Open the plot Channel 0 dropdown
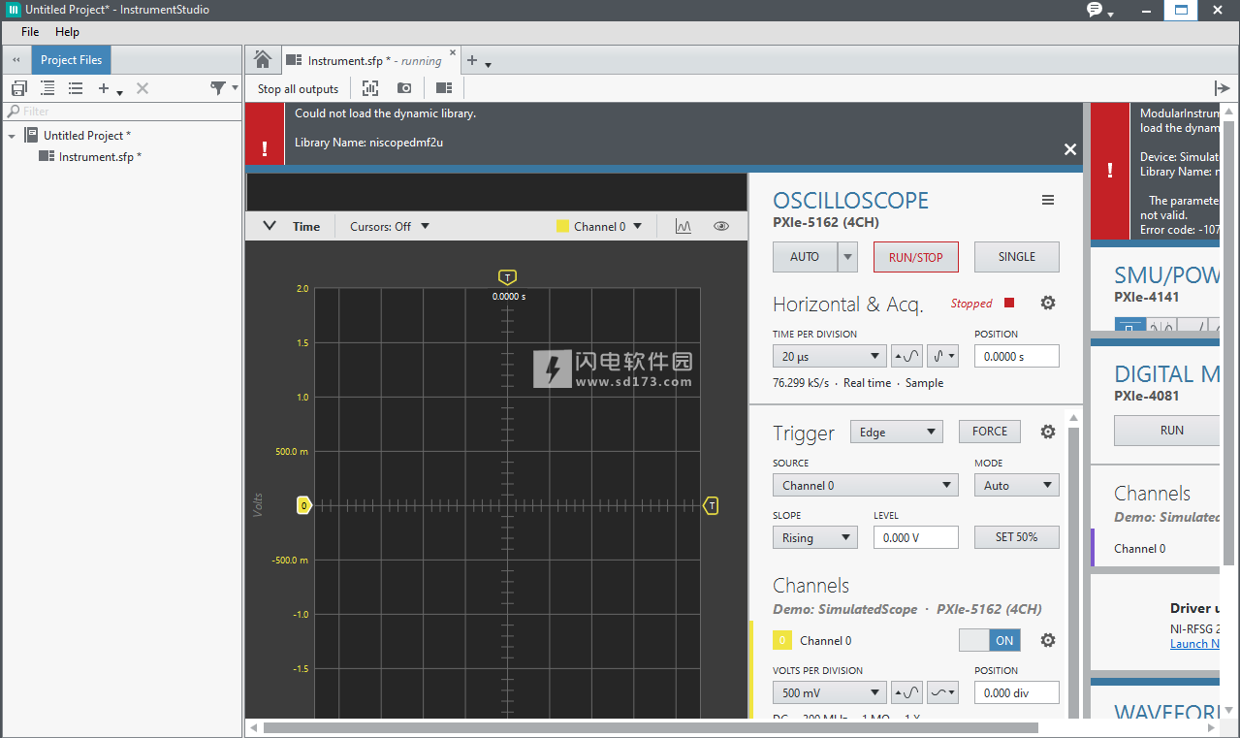The width and height of the screenshot is (1240, 738). (599, 226)
